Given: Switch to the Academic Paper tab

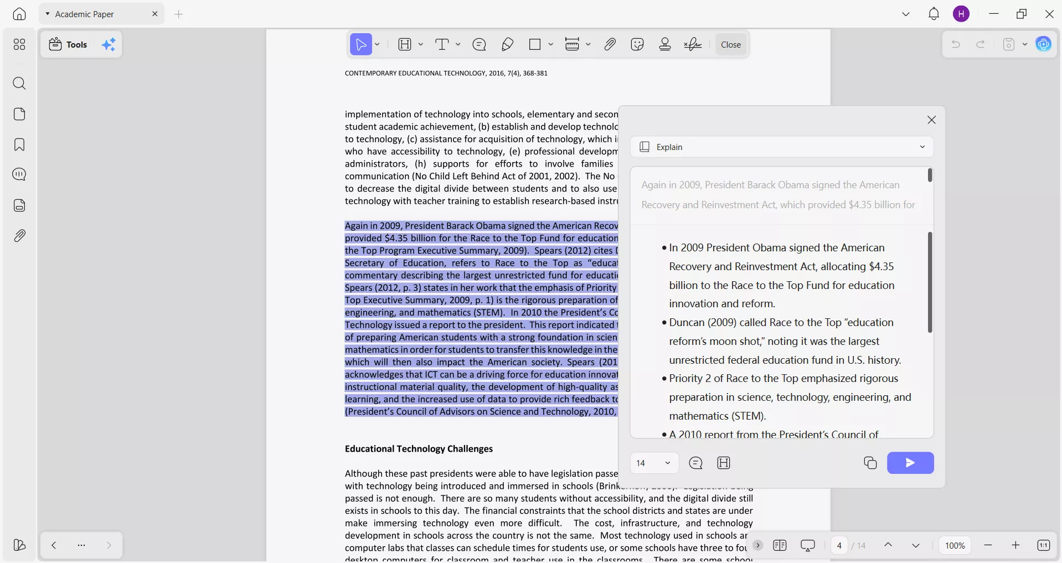Looking at the screenshot, I should (84, 14).
